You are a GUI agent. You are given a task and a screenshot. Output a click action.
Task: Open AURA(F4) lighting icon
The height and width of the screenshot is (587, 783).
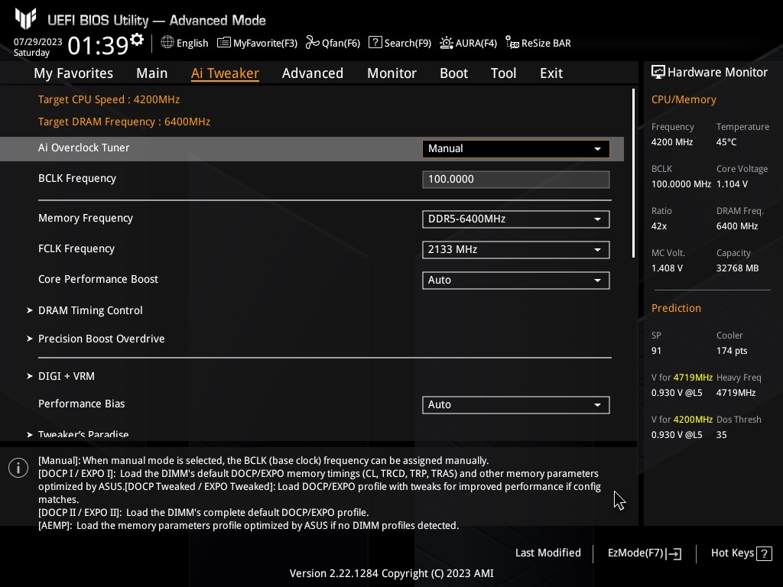(446, 43)
